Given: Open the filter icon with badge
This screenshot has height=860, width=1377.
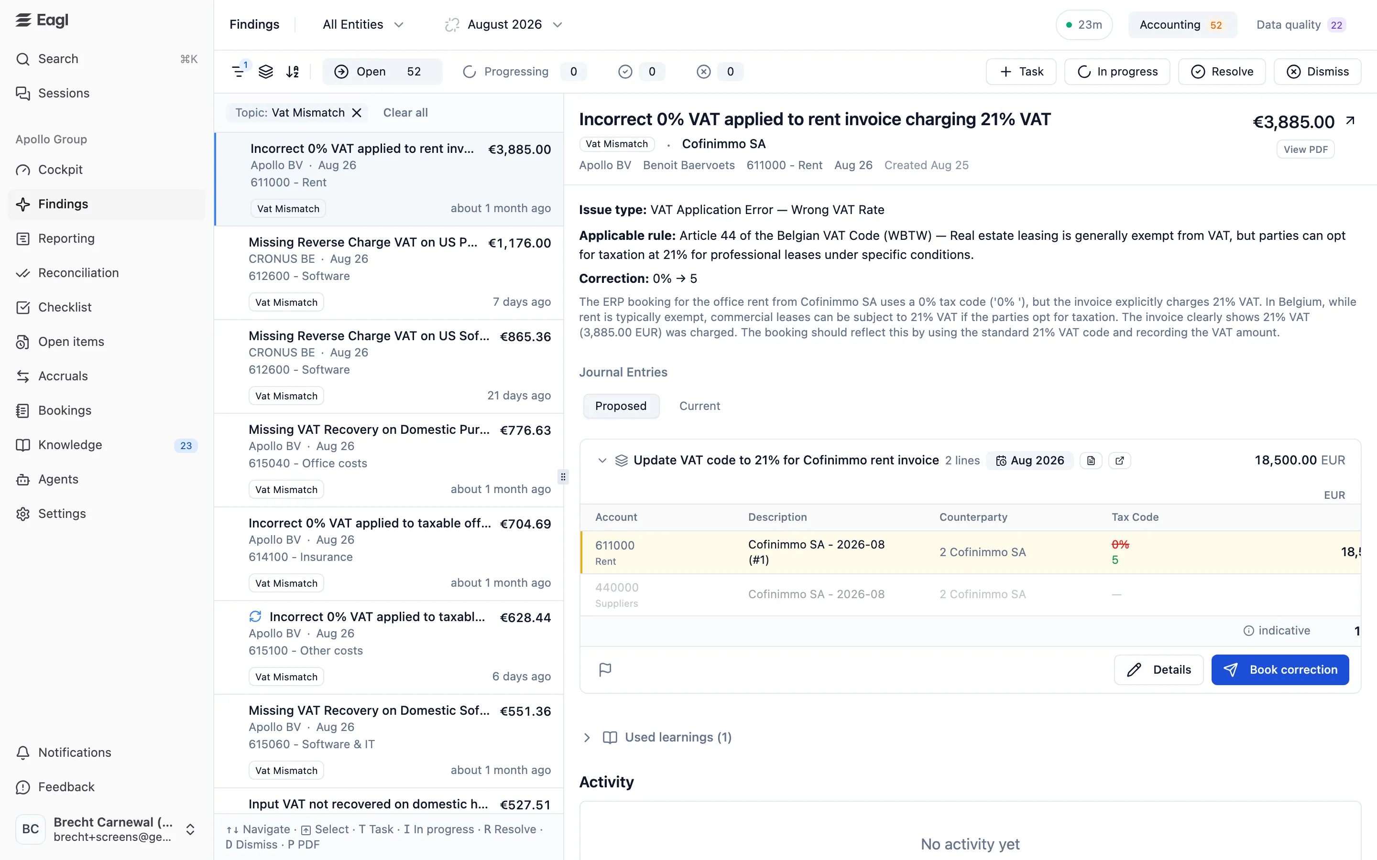Looking at the screenshot, I should (x=239, y=71).
